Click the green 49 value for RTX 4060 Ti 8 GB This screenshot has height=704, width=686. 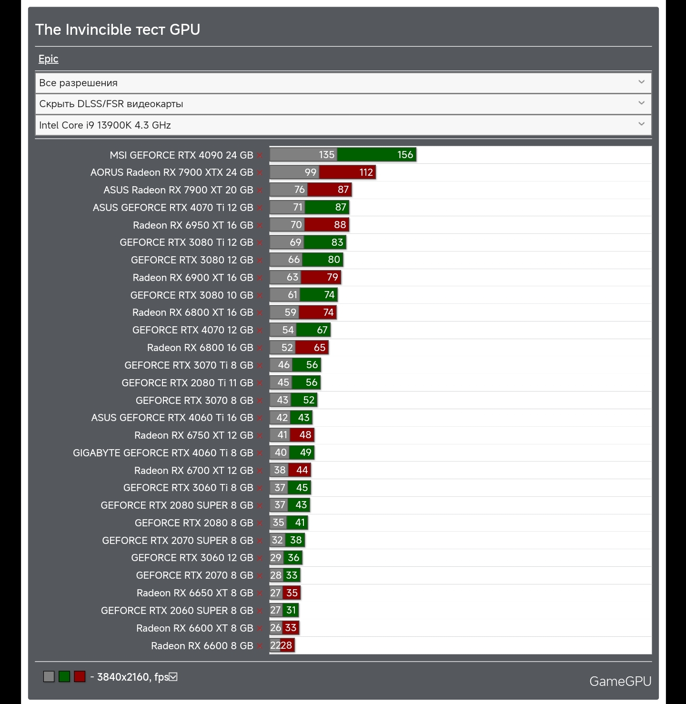(x=306, y=453)
